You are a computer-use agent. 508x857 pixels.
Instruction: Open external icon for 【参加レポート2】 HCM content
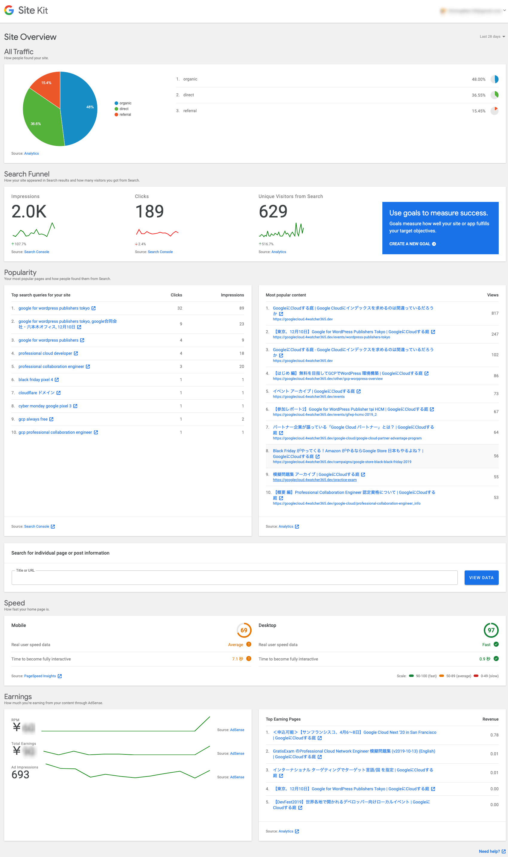(x=432, y=409)
